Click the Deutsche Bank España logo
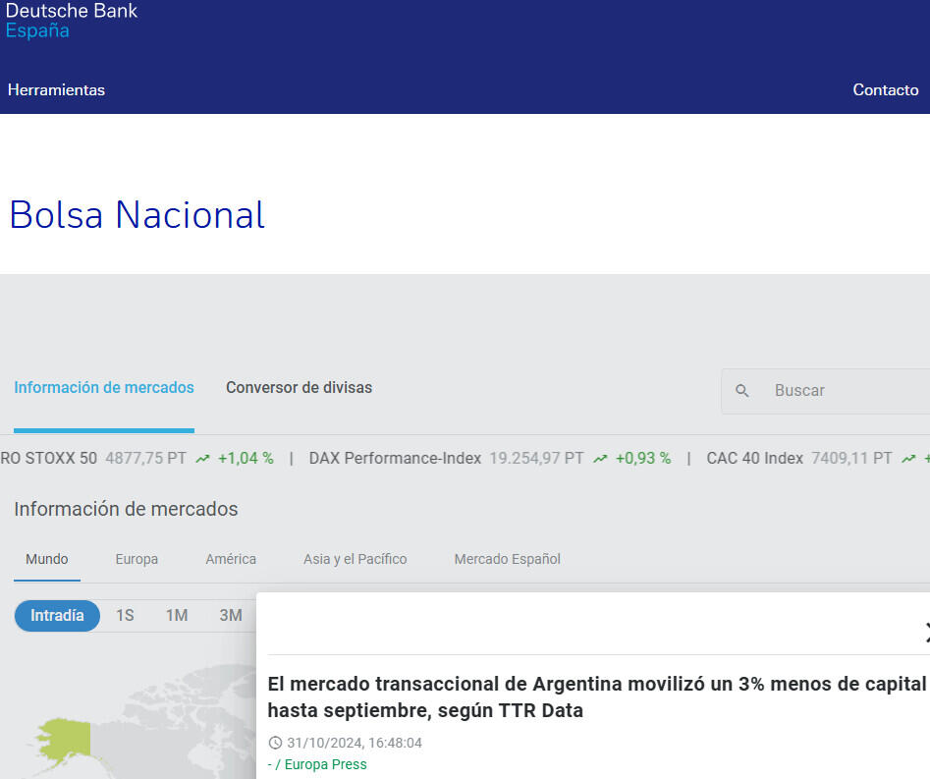The height and width of the screenshot is (779, 930). 71,21
